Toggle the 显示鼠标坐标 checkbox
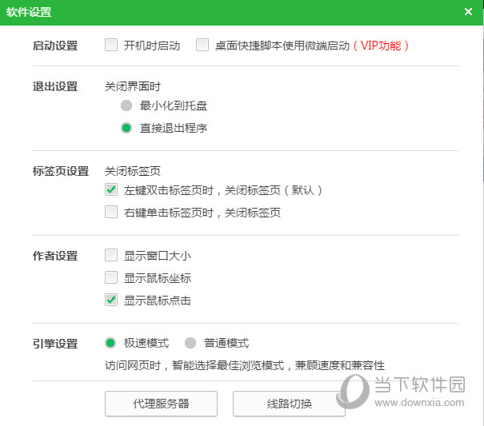484x426 pixels. (111, 277)
